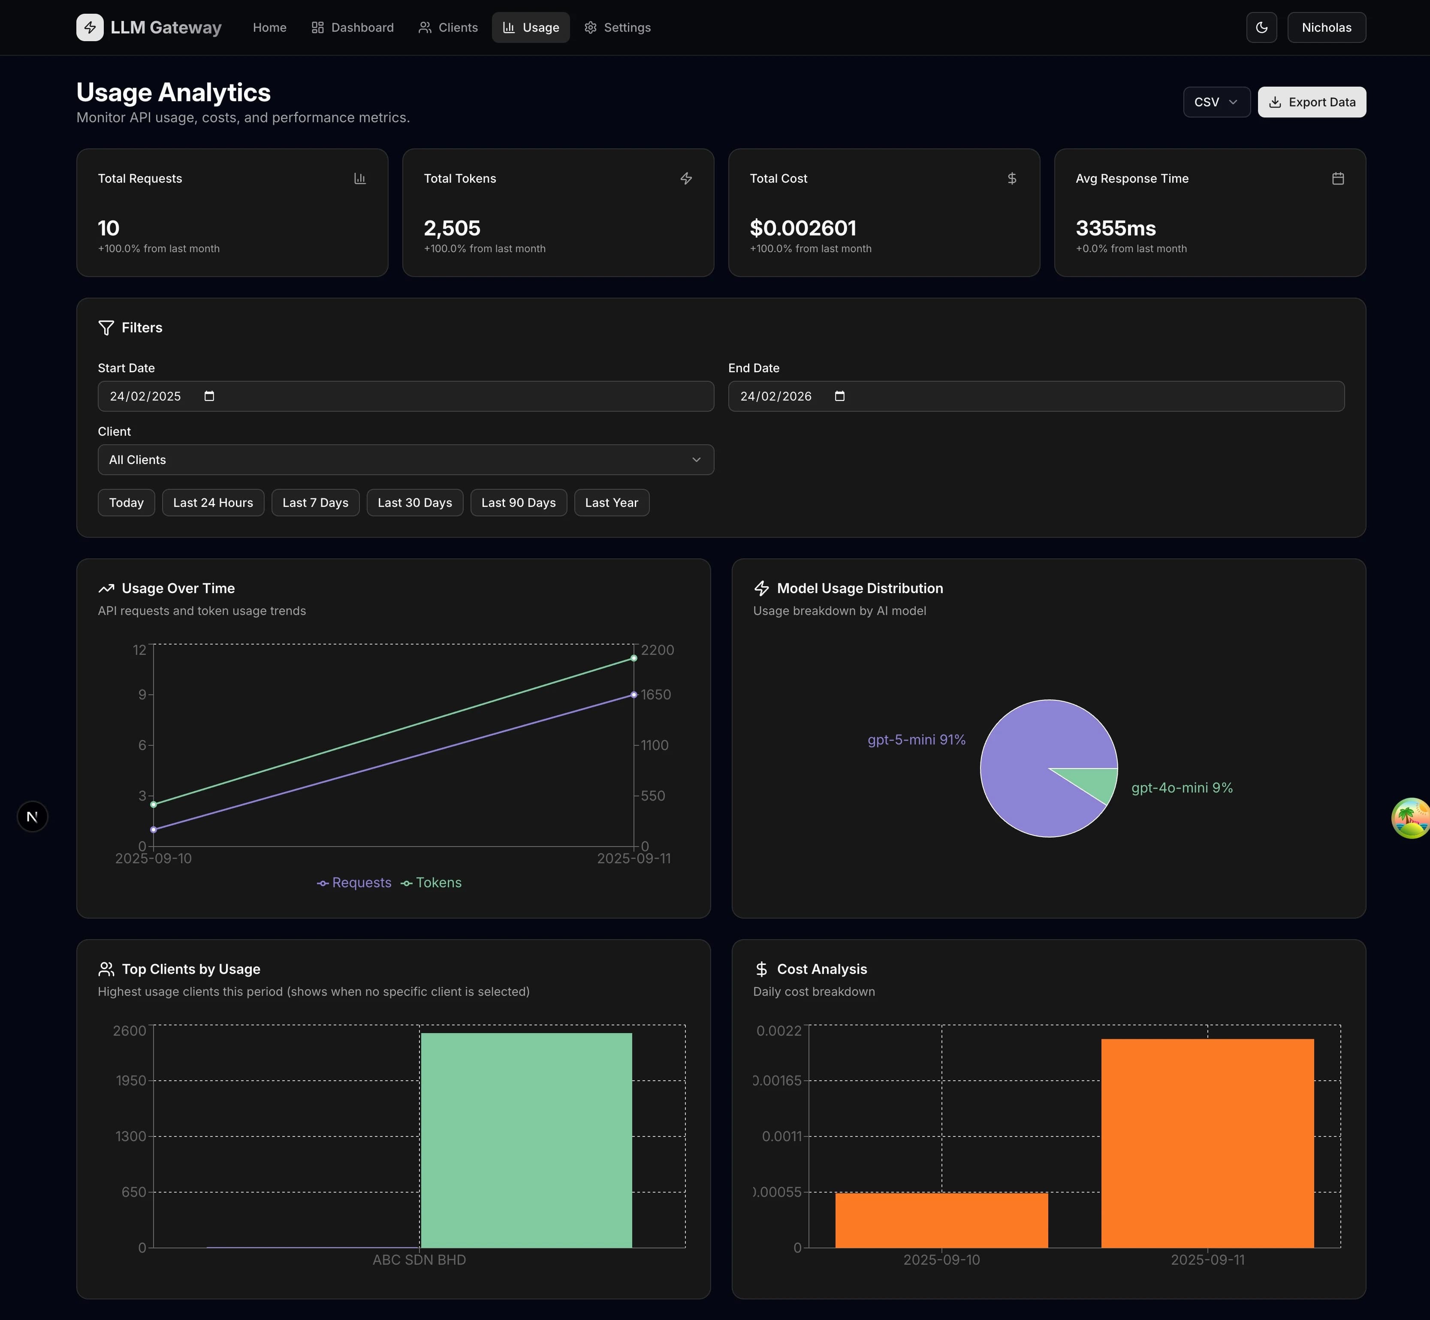Switch to the Clients section

(x=448, y=27)
